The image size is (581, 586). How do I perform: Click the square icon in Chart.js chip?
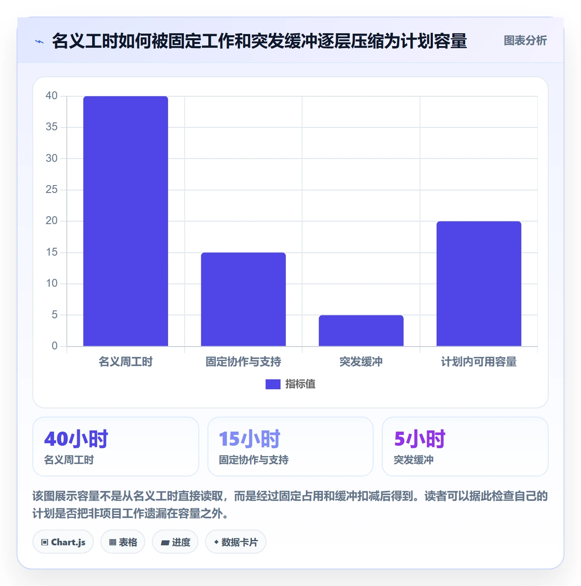45,542
